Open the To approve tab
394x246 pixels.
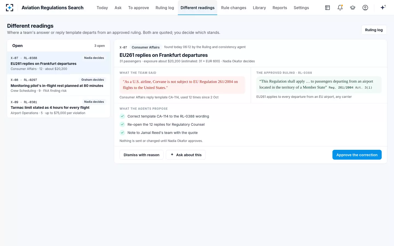tap(139, 8)
